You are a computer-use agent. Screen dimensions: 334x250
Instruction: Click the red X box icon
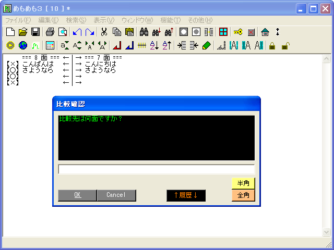pos(251,32)
